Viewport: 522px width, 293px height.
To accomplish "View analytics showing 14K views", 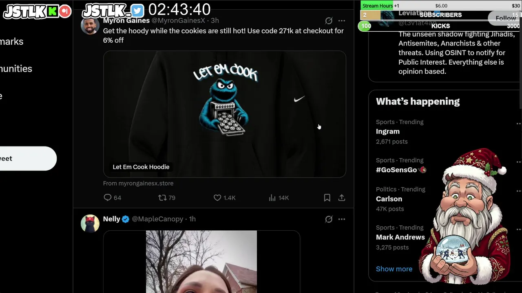I will (x=279, y=198).
